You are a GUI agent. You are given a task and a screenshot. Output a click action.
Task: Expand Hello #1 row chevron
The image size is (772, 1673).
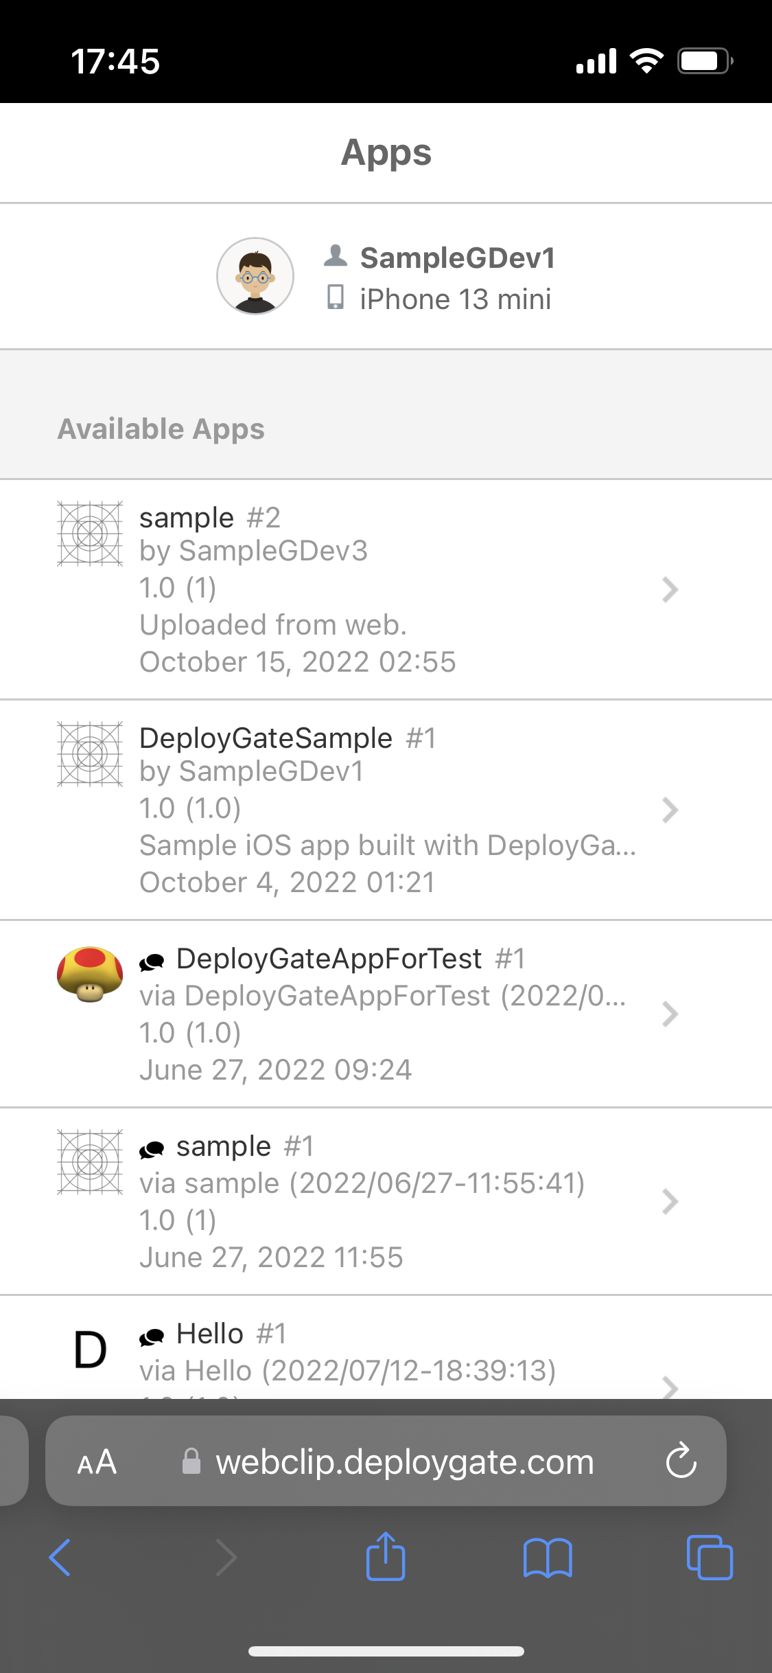coord(670,1387)
